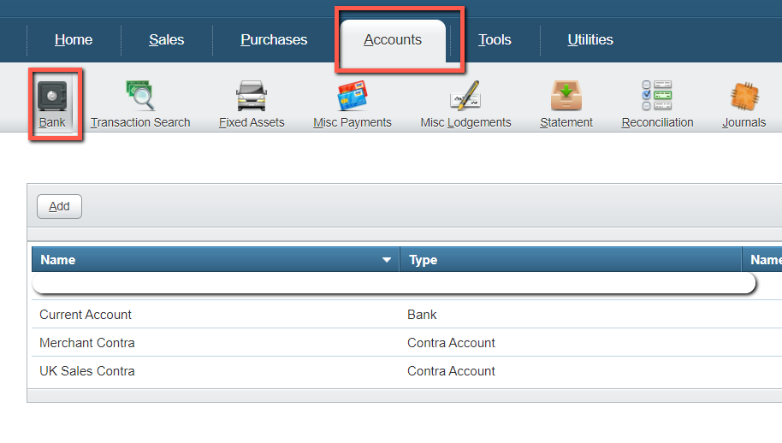This screenshot has height=443, width=782.
Task: Open Misc Payments credit card icon
Action: click(352, 97)
